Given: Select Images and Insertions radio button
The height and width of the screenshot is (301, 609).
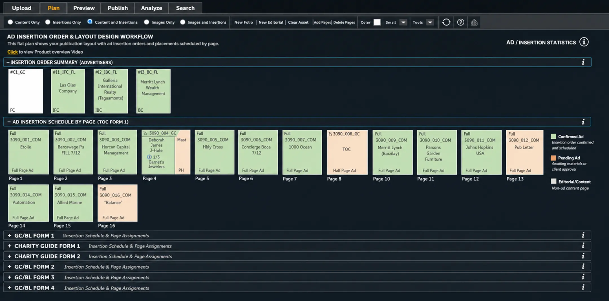Looking at the screenshot, I should (183, 22).
